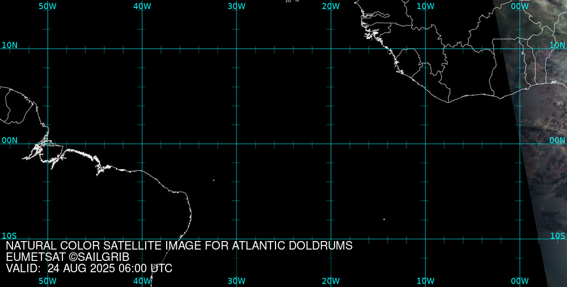Click the 'VALID: 24 AUG 2025 06:00 UTC' timestamp
Screen dimensions: 567x287
(x=89, y=269)
